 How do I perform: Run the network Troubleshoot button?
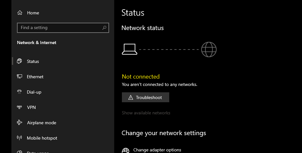pos(146,97)
